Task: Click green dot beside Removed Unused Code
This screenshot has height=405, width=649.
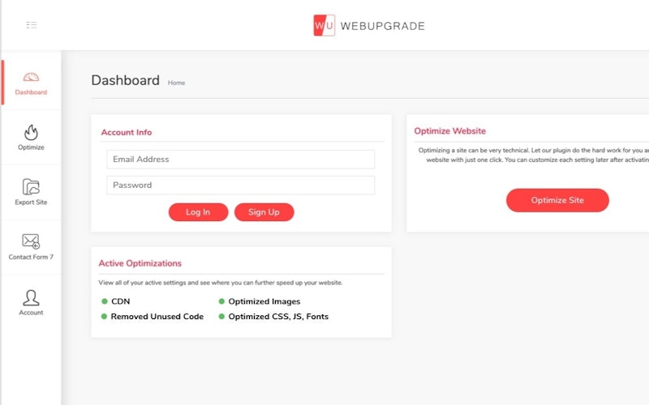Action: pyautogui.click(x=105, y=316)
